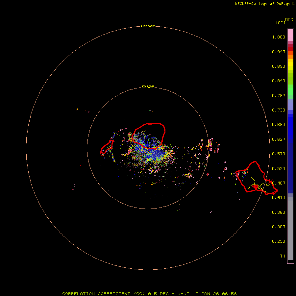Screen dimensions: 296x296
Task: Click the TH legend label
Action: click(283, 256)
